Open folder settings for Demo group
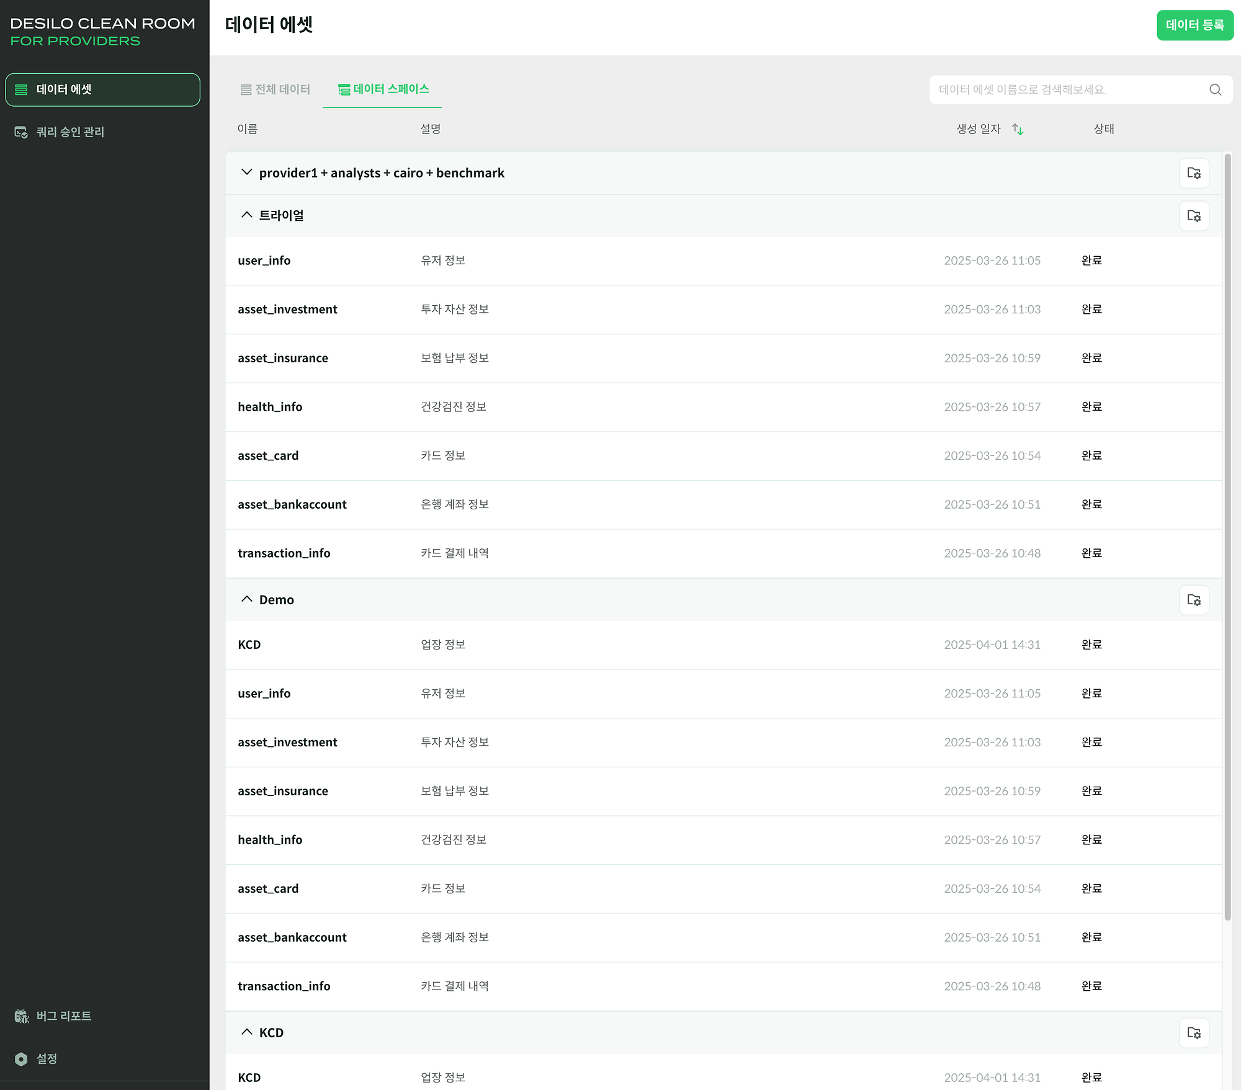1241x1090 pixels. click(1193, 600)
